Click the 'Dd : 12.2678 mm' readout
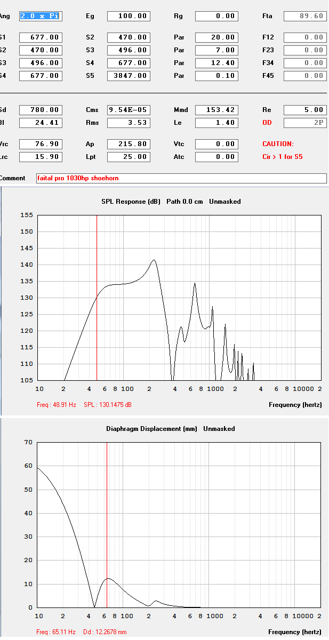This screenshot has height=640, width=329. coord(105,632)
